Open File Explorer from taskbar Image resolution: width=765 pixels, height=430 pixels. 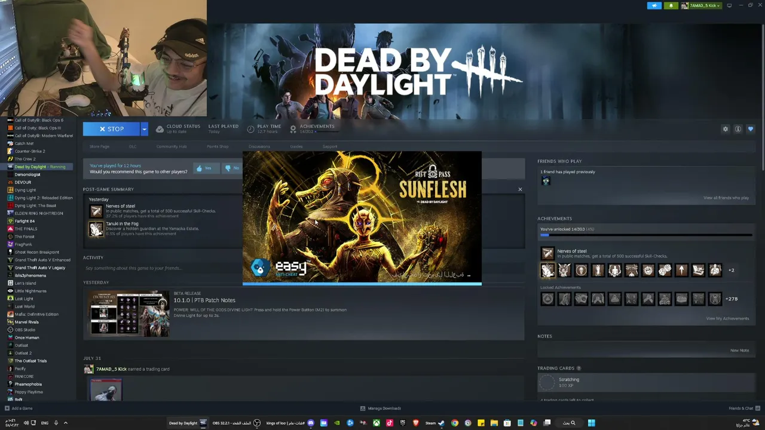click(494, 423)
